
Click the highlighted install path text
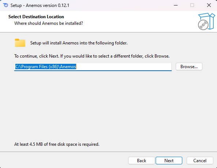(46, 67)
